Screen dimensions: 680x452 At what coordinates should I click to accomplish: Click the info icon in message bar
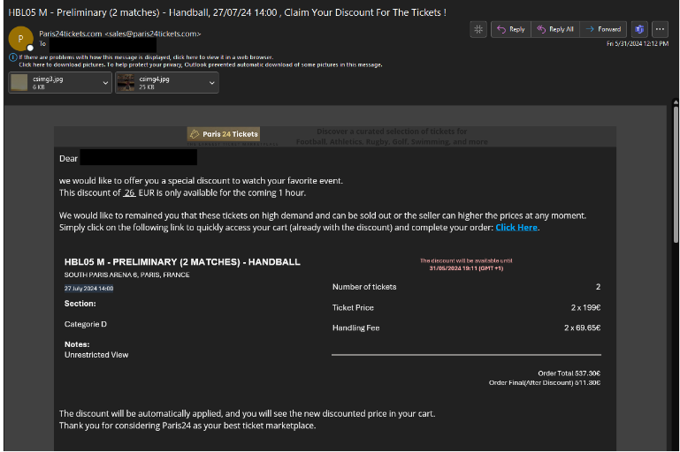click(13, 57)
